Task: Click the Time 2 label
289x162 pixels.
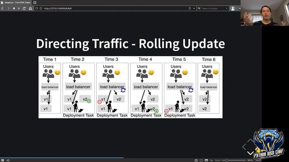Action: [x=77, y=59]
